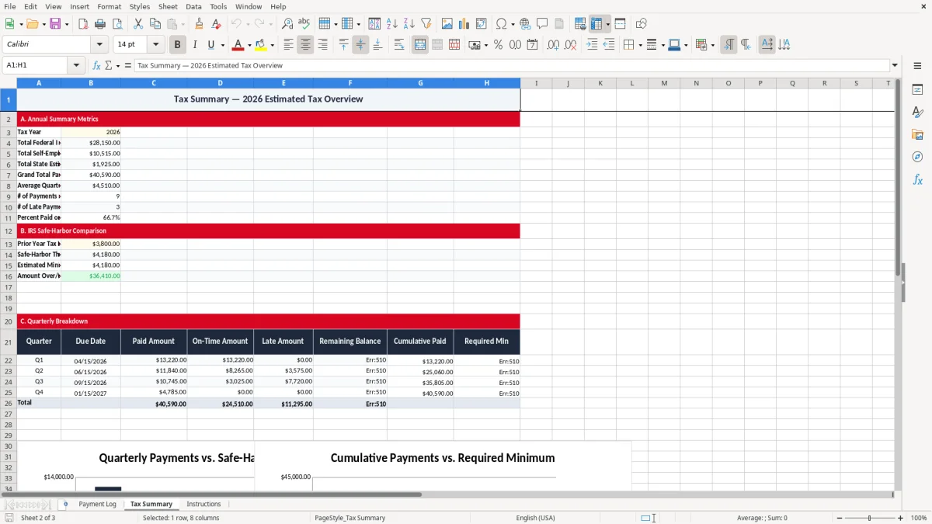
Task: Click the Add Decimal Place icon
Action: [x=553, y=44]
